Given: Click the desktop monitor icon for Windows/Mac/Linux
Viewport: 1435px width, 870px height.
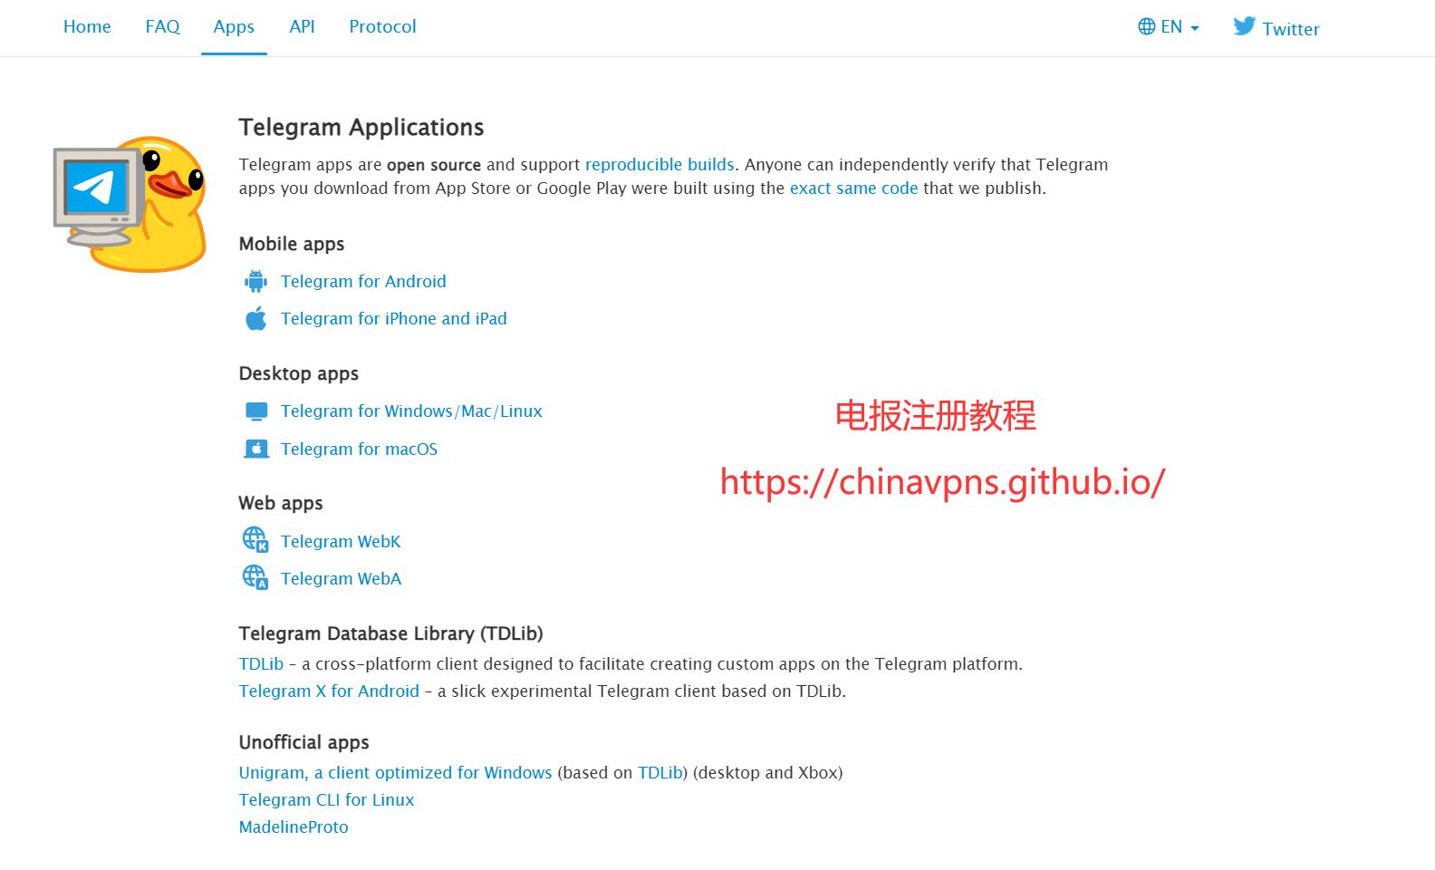Looking at the screenshot, I should [256, 411].
